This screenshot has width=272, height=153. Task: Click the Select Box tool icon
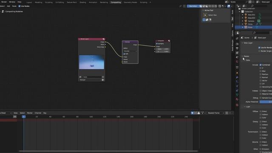(205, 15)
